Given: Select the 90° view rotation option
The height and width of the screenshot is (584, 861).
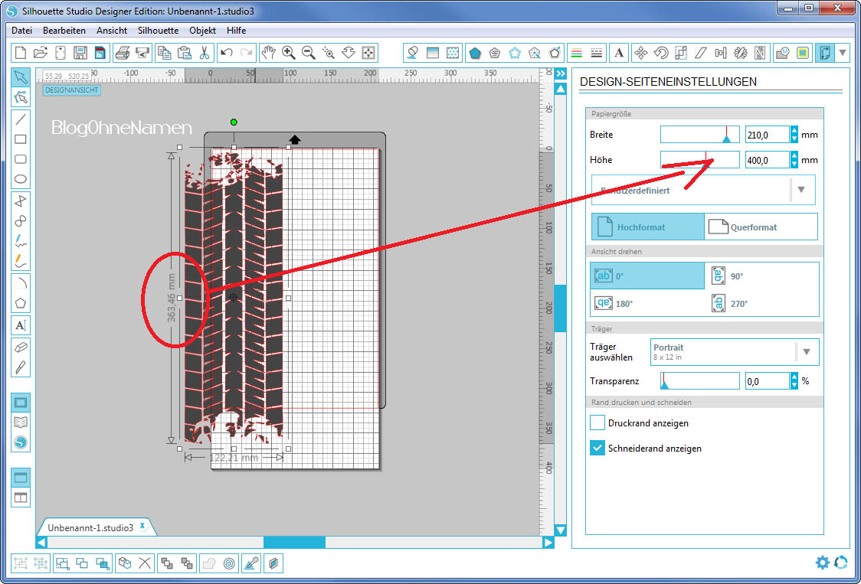Looking at the screenshot, I should click(761, 276).
